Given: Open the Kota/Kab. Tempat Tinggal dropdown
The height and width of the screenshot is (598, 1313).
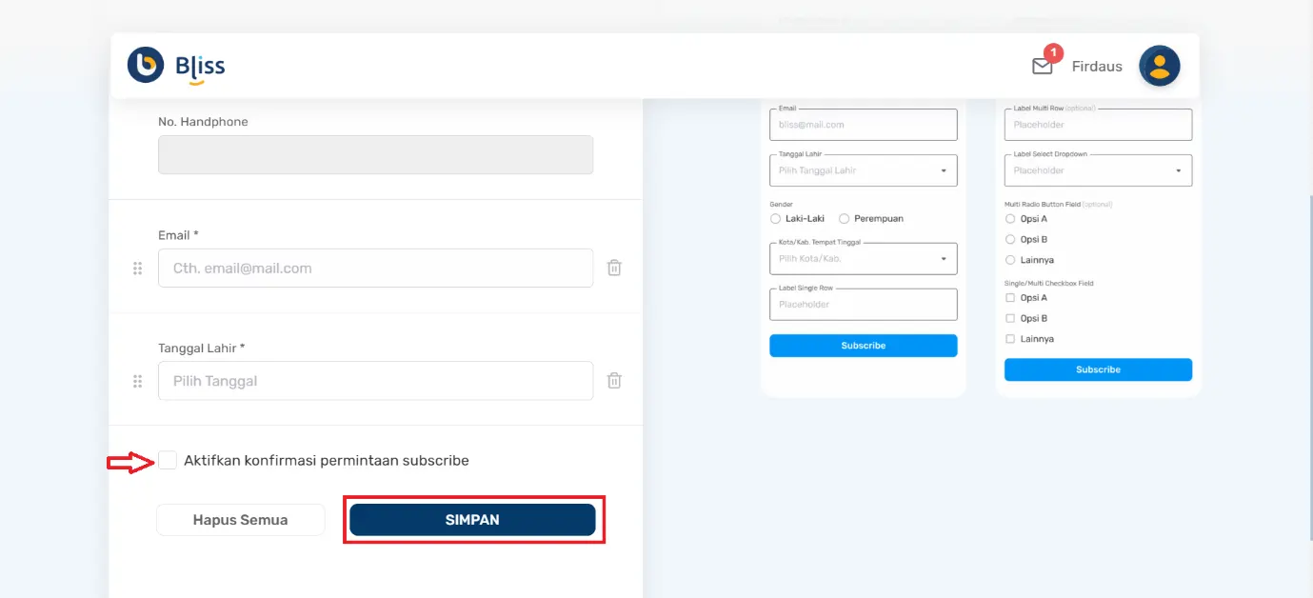Looking at the screenshot, I should (862, 258).
